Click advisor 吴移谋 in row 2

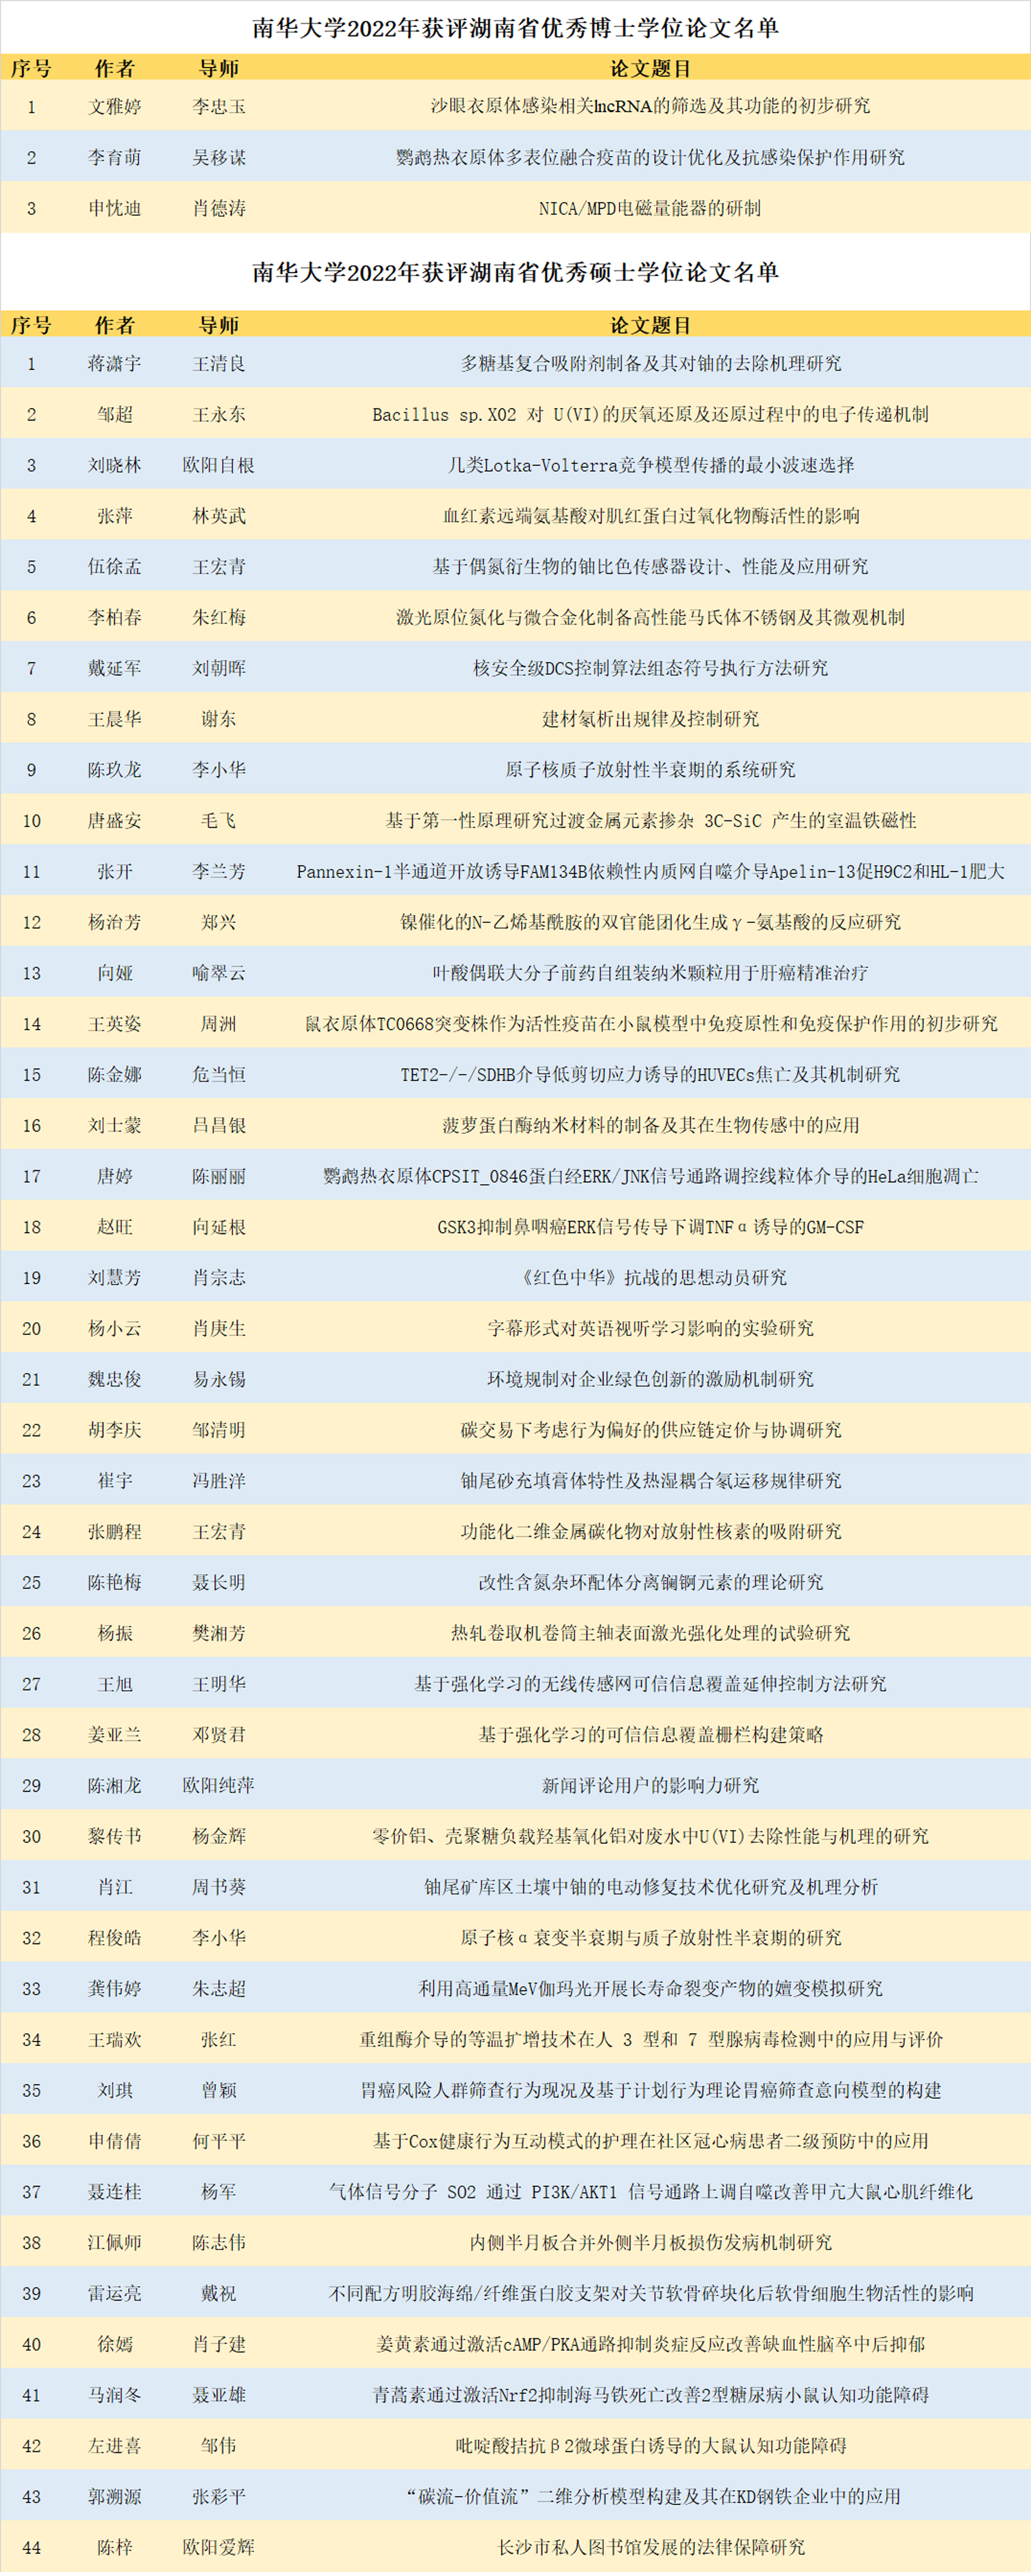pyautogui.click(x=219, y=157)
